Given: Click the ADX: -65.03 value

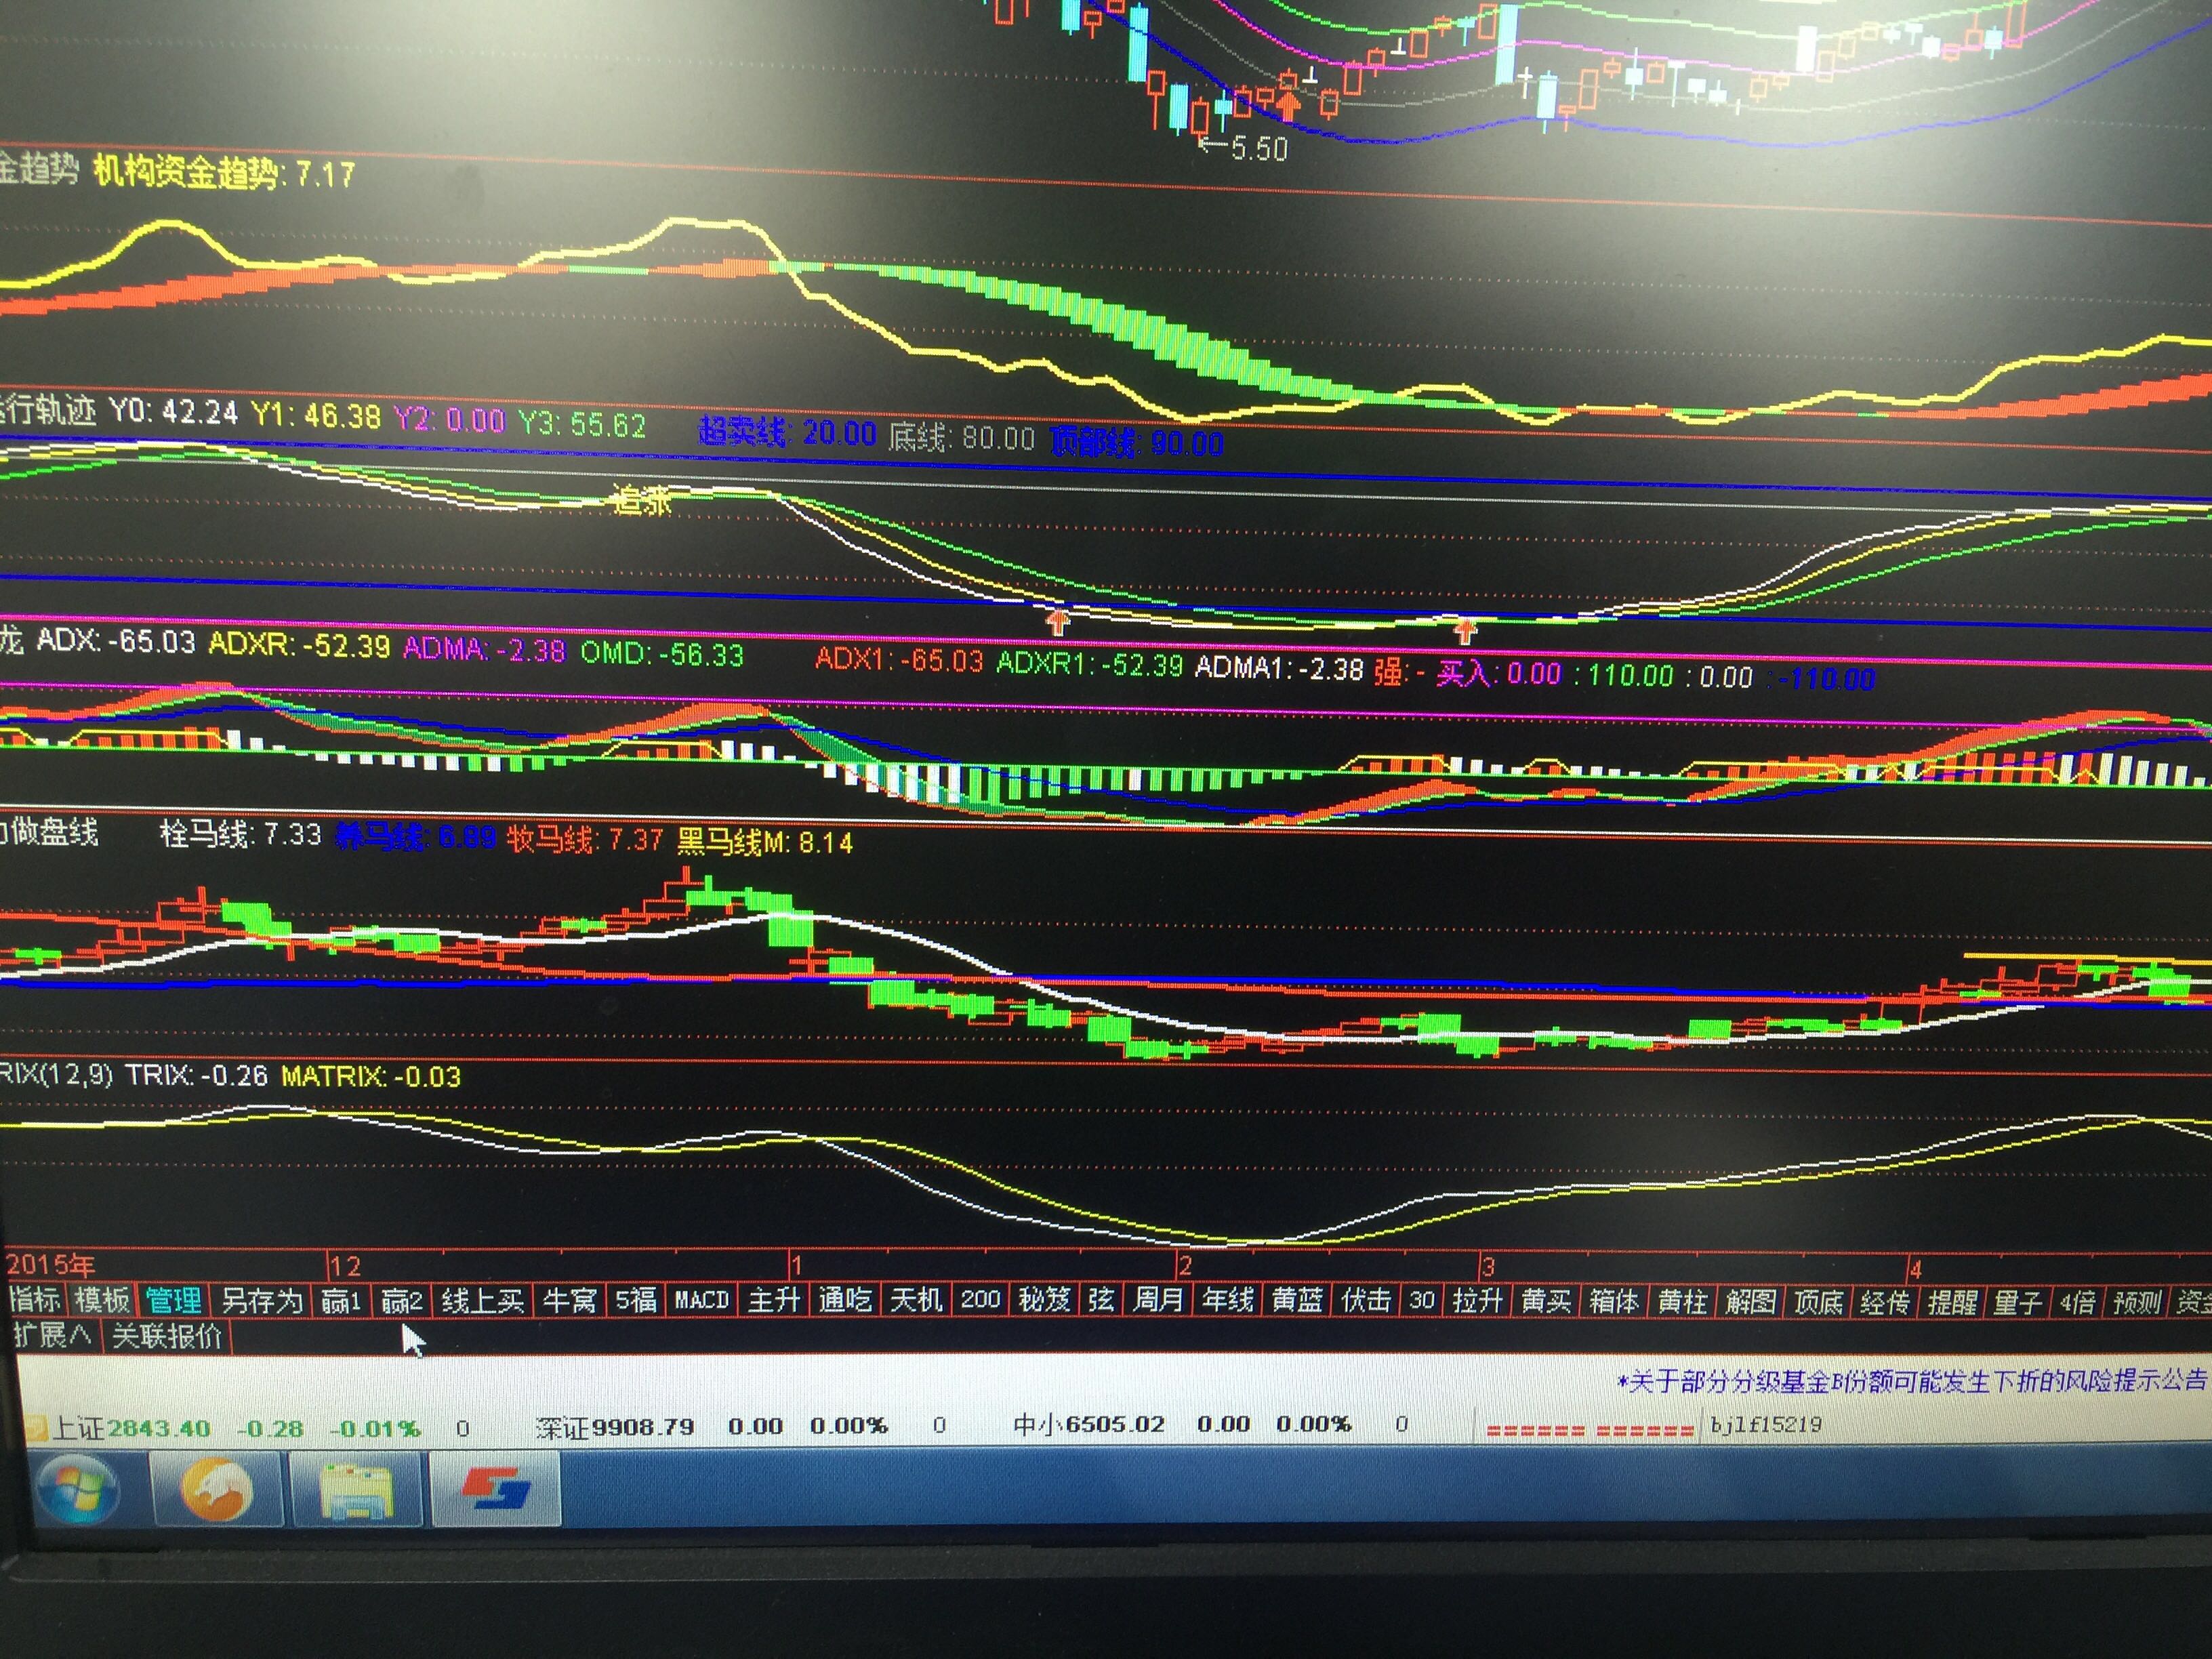Looking at the screenshot, I should (x=116, y=640).
